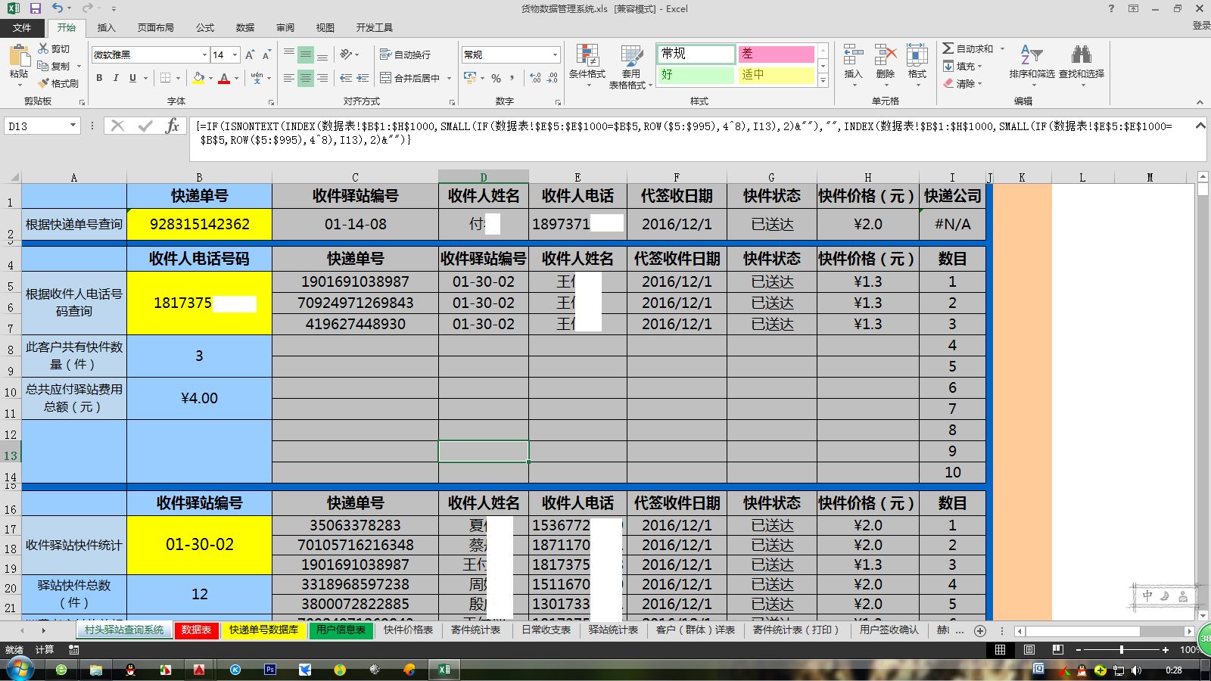Click the zoom slider handle
The width and height of the screenshot is (1211, 681).
1121,649
